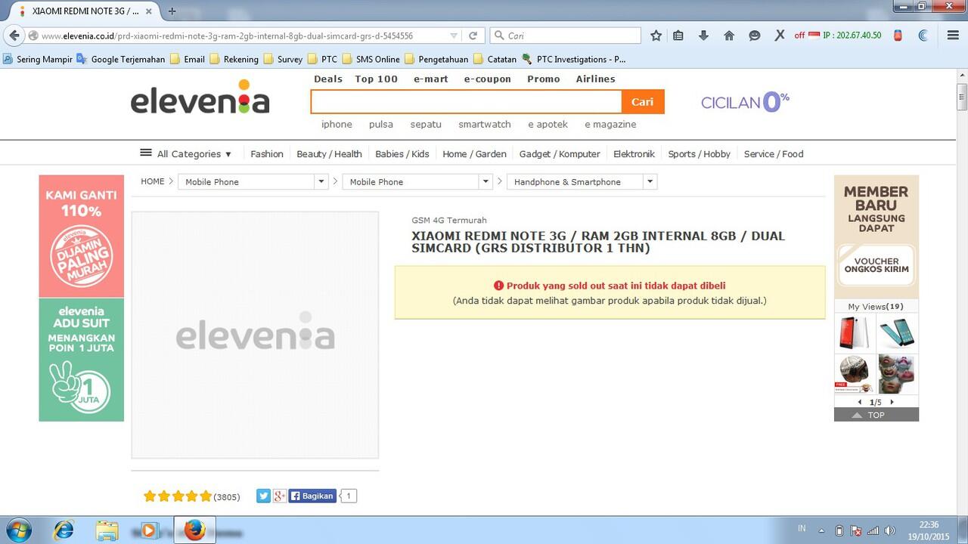968x544 pixels.
Task: Share product on Twitter icon
Action: (x=263, y=496)
